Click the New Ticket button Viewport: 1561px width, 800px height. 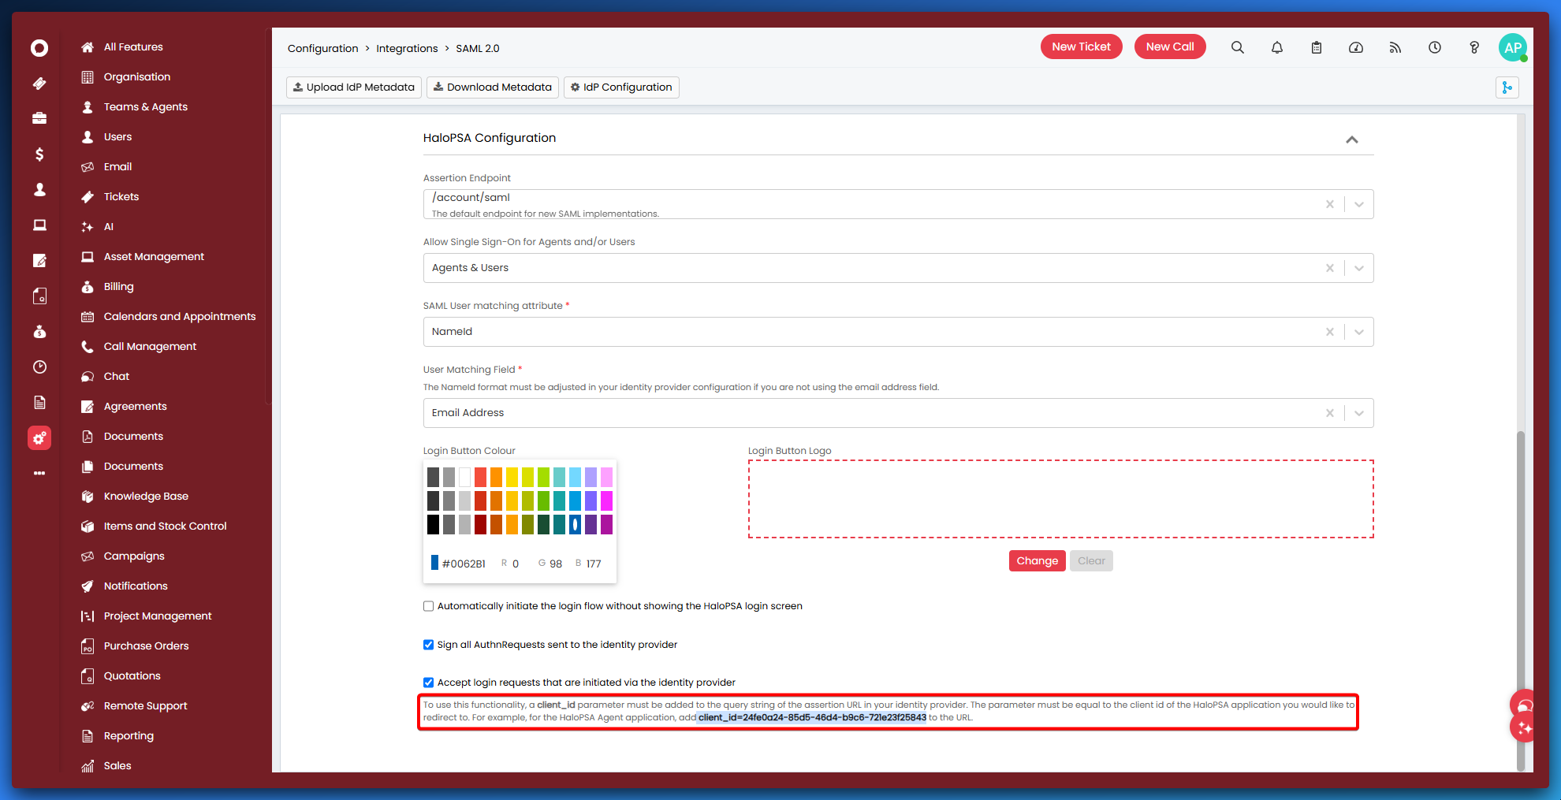click(1081, 47)
